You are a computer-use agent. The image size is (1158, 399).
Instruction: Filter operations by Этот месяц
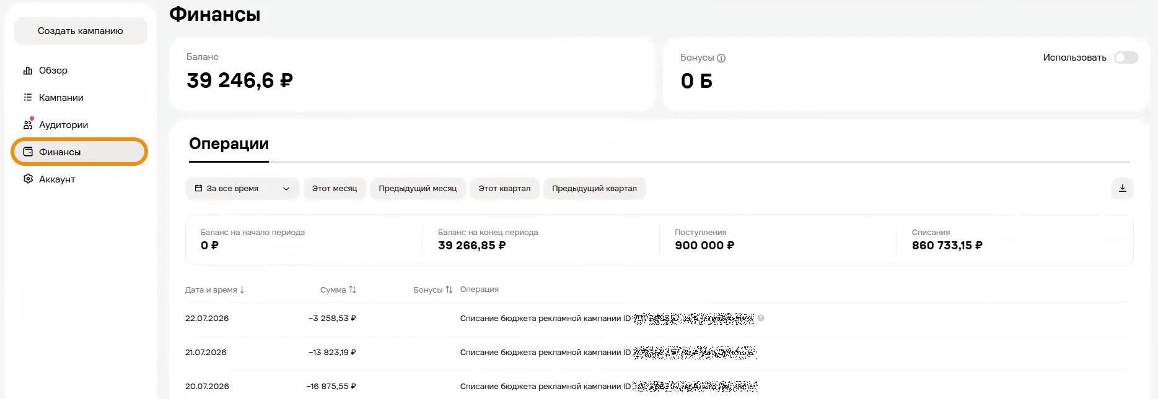[335, 189]
